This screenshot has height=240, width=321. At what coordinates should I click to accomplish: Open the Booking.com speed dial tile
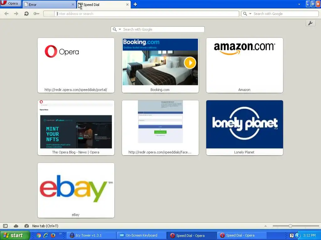click(x=160, y=65)
